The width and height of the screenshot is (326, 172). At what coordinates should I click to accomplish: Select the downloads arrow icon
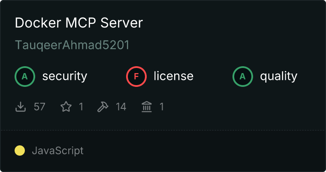(21, 107)
